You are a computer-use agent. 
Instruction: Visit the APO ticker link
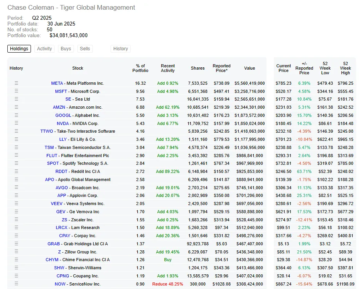pos(50,180)
